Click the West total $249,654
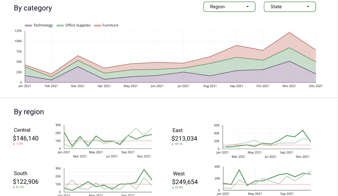Image resolution: width=338 pixels, height=196 pixels. [185, 182]
